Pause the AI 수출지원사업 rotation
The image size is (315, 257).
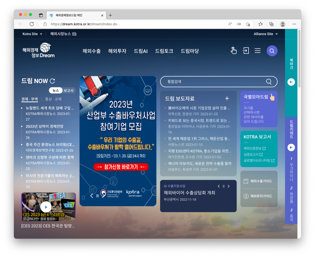[x=223, y=186]
